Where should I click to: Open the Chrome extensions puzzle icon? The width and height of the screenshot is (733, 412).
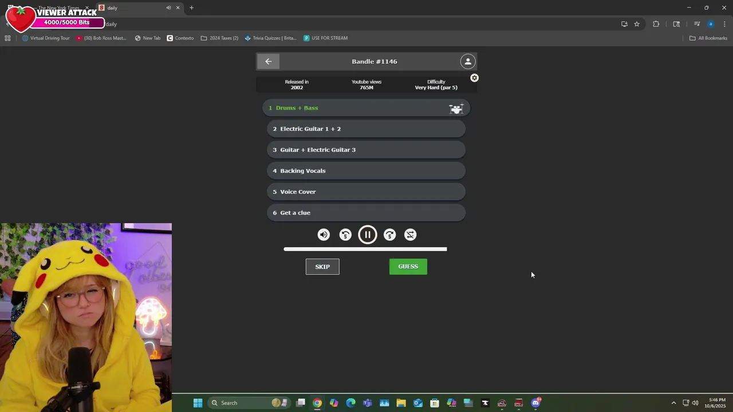click(x=656, y=24)
